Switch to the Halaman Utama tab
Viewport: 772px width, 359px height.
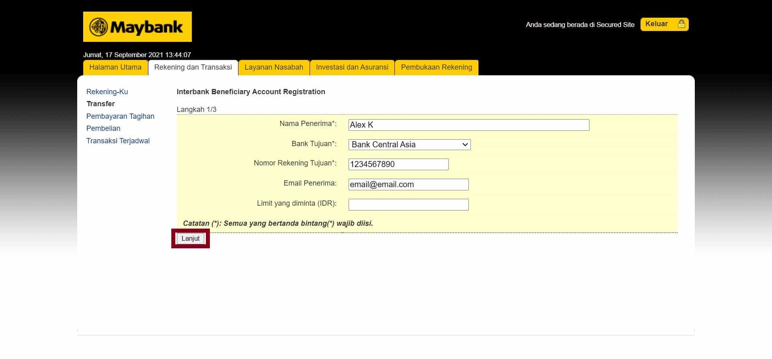(x=115, y=67)
